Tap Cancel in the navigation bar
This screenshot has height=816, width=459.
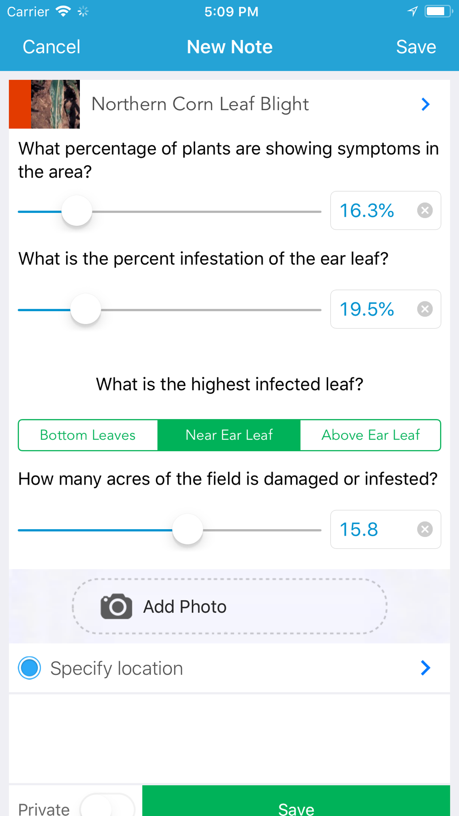pos(51,47)
